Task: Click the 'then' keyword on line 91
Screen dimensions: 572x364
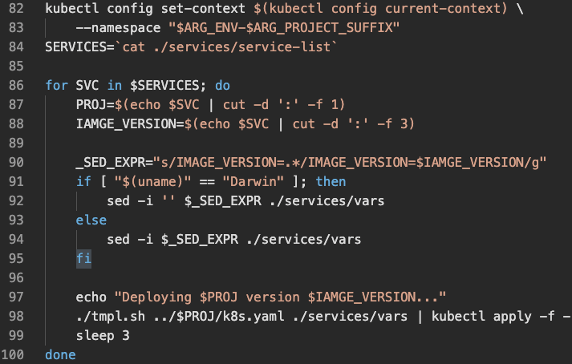Action: coord(331,182)
